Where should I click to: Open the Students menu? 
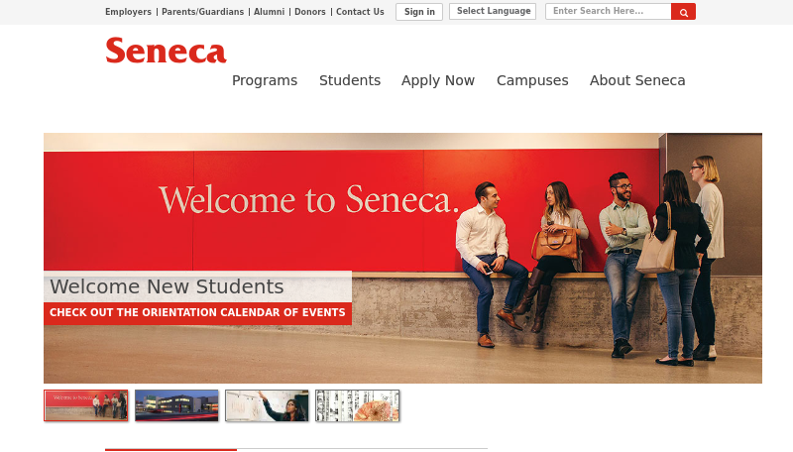coord(350,80)
